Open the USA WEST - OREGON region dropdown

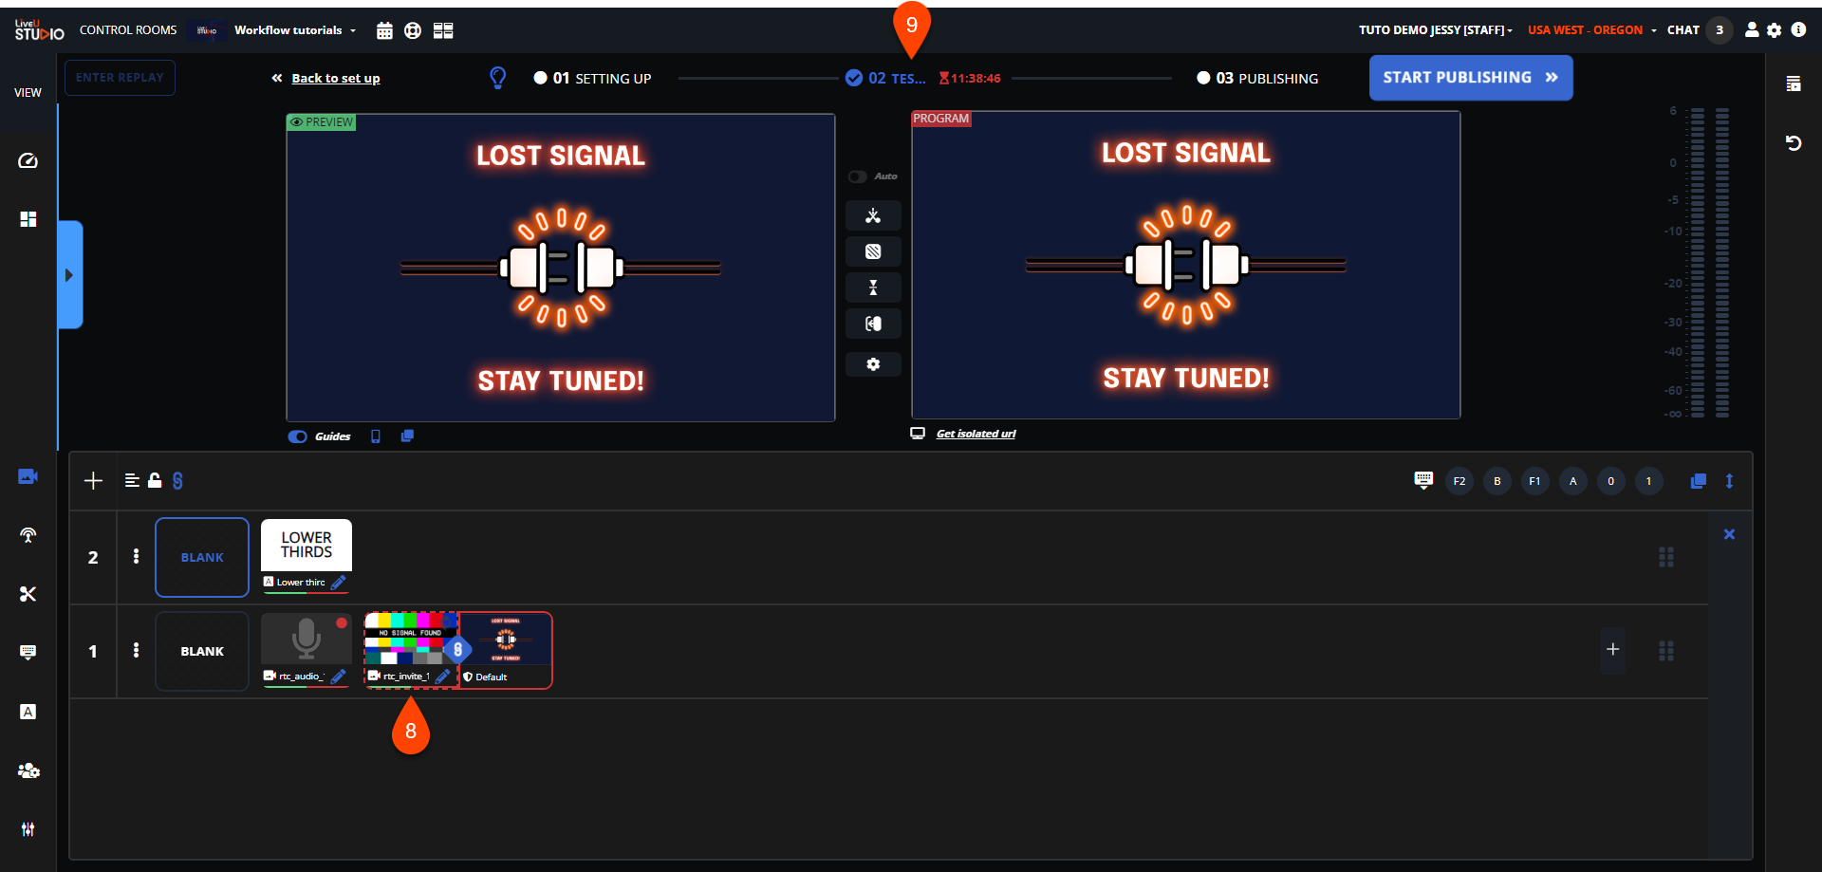1591,30
